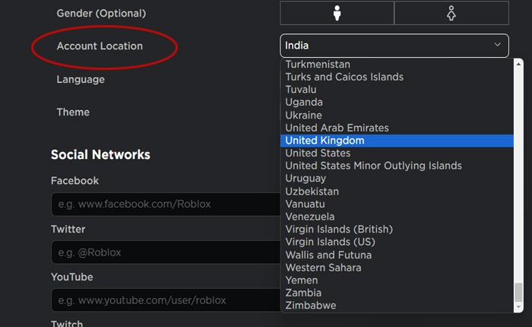Pick United Arab Emirates option
Viewport: 532px width, 327px height.
click(x=337, y=128)
